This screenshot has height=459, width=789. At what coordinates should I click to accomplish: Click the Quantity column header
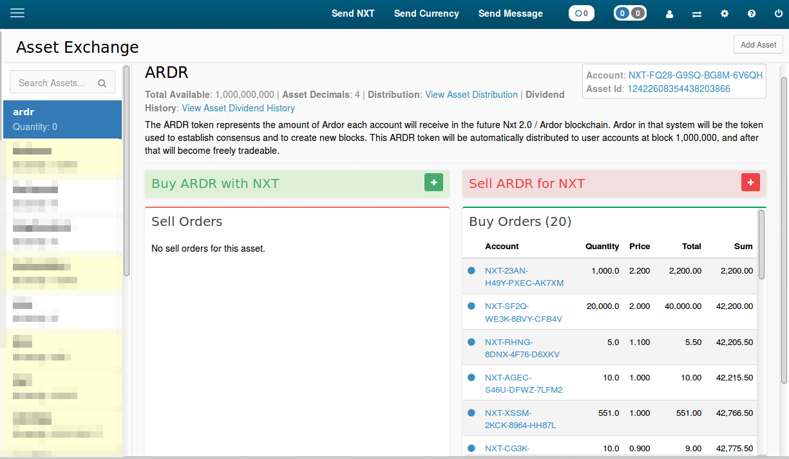point(602,247)
